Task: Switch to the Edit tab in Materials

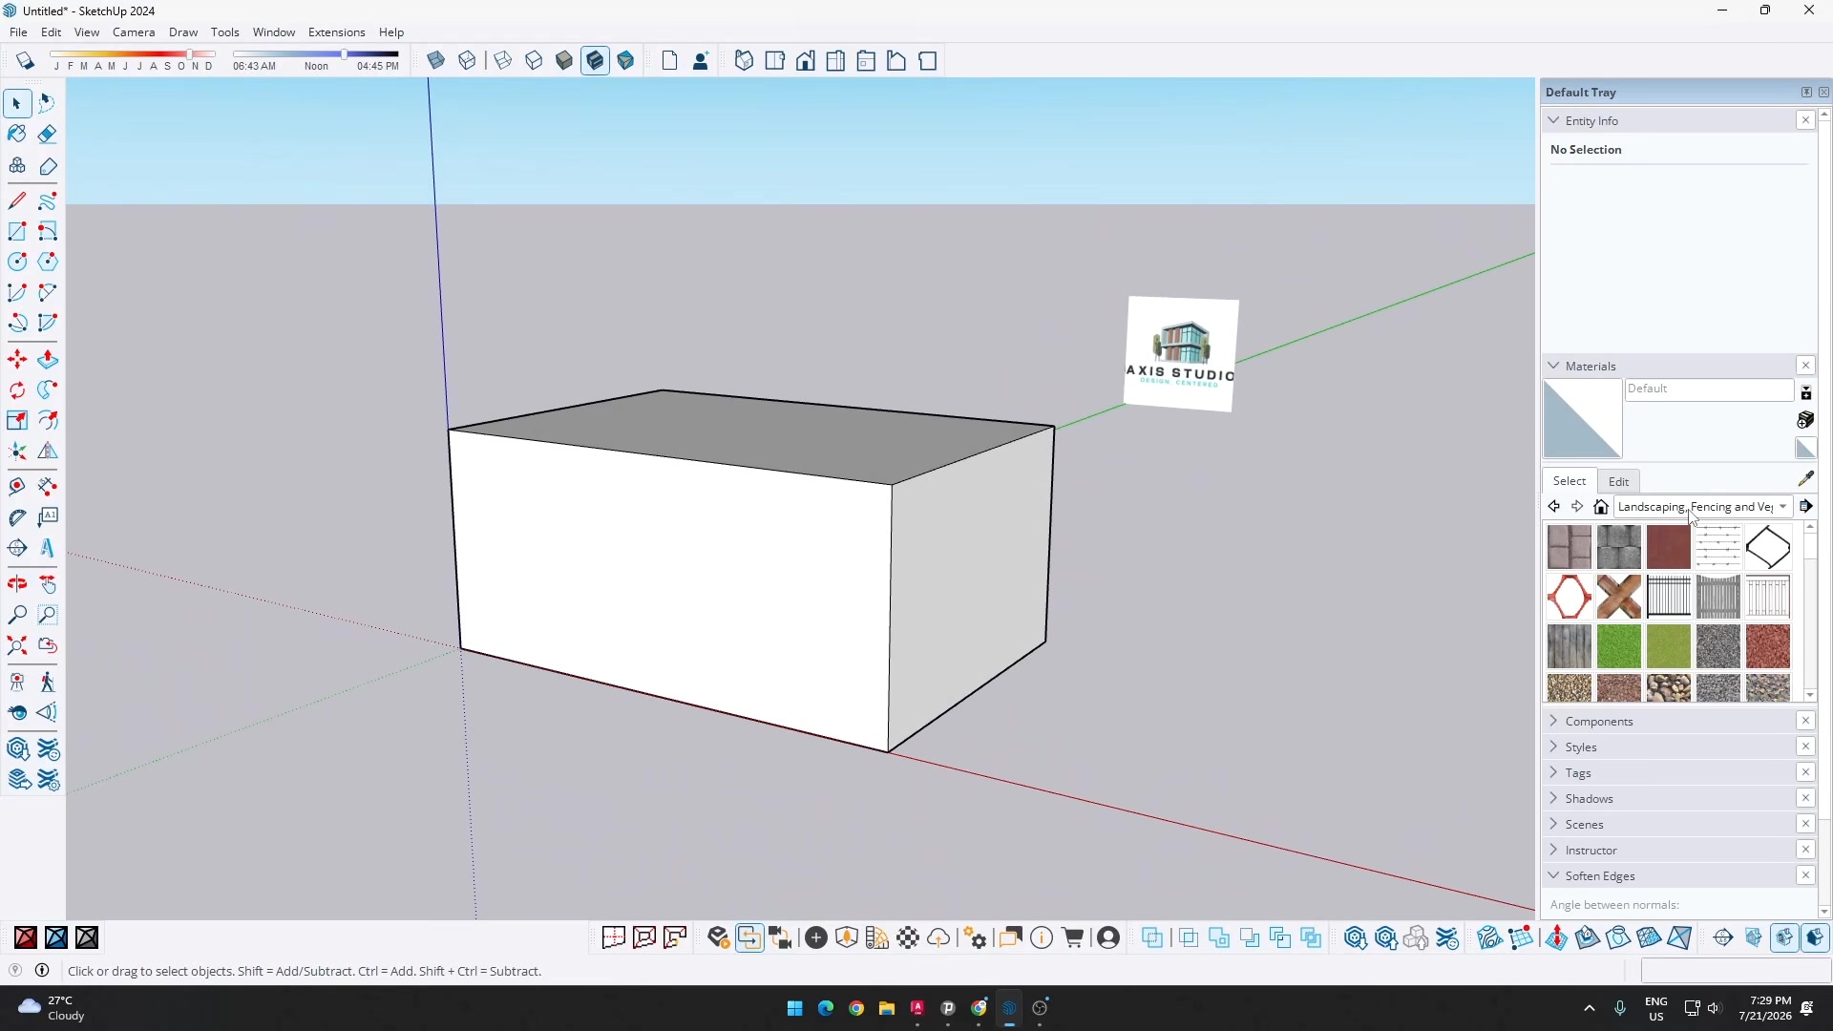Action: point(1619,481)
